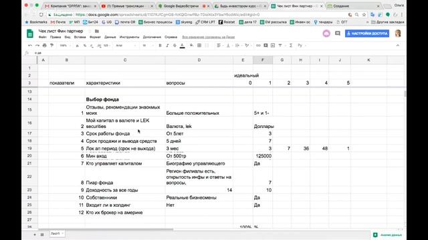Move the document using the folder icon
Image resolution: width=428 pixels, height=240 pixels.
[97, 31]
